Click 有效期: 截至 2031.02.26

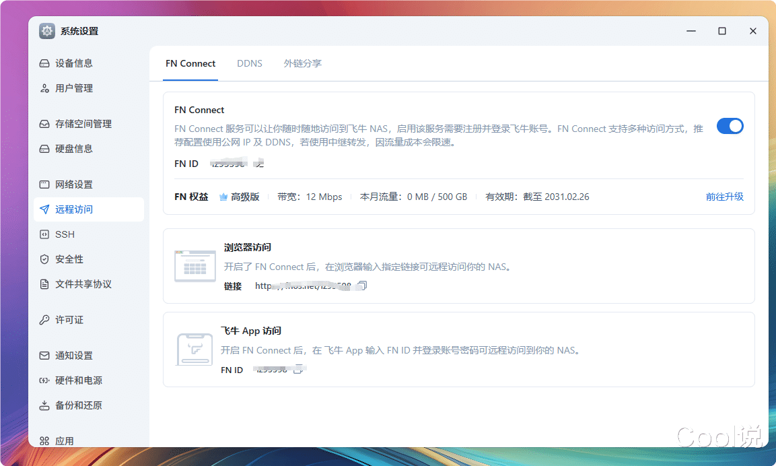537,197
